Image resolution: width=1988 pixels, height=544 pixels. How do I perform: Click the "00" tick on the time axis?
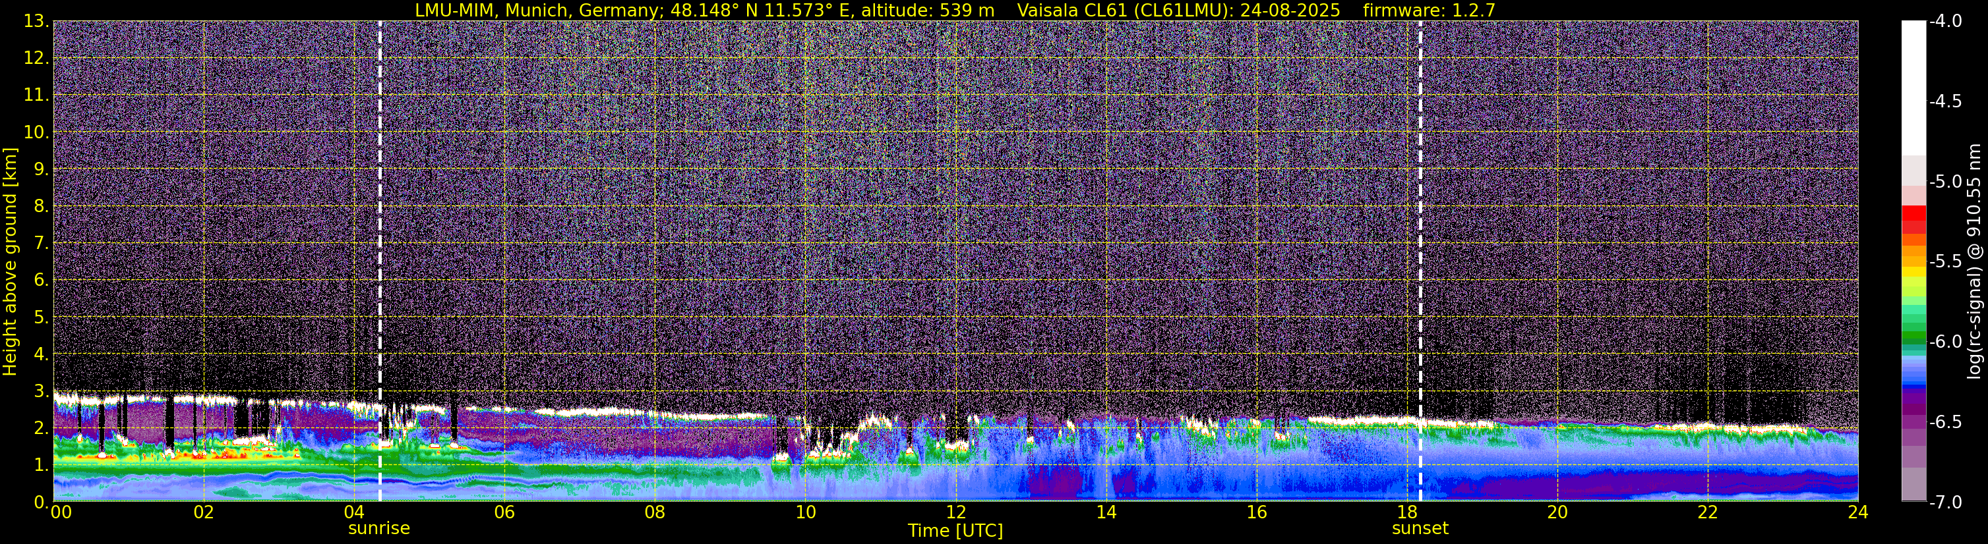click(60, 512)
